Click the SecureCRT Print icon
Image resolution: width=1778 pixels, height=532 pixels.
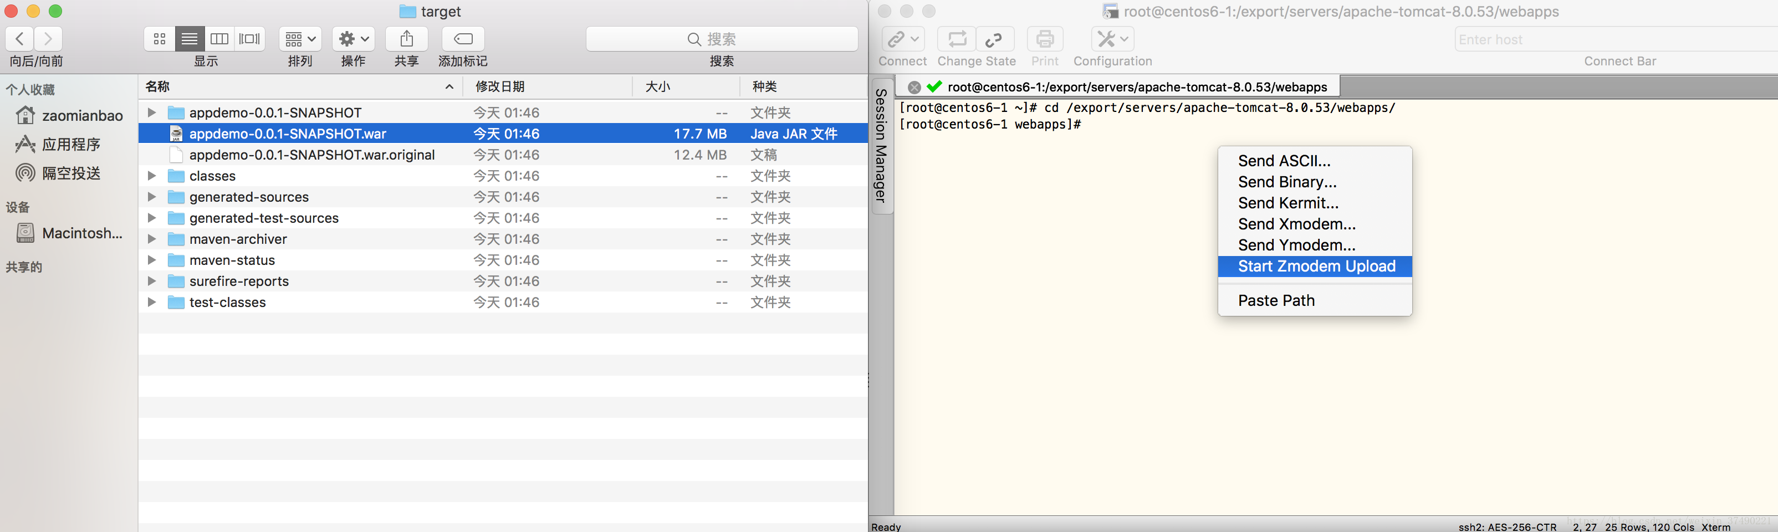pos(1045,39)
